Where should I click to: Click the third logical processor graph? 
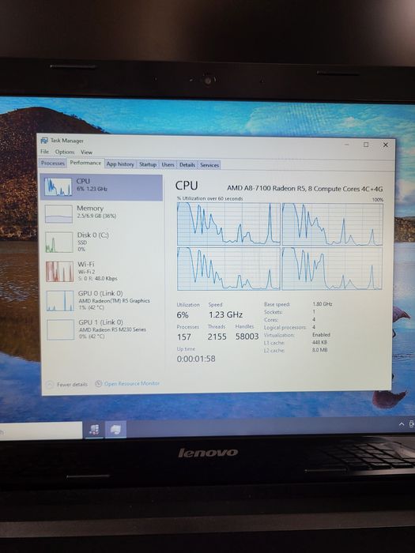click(228, 269)
